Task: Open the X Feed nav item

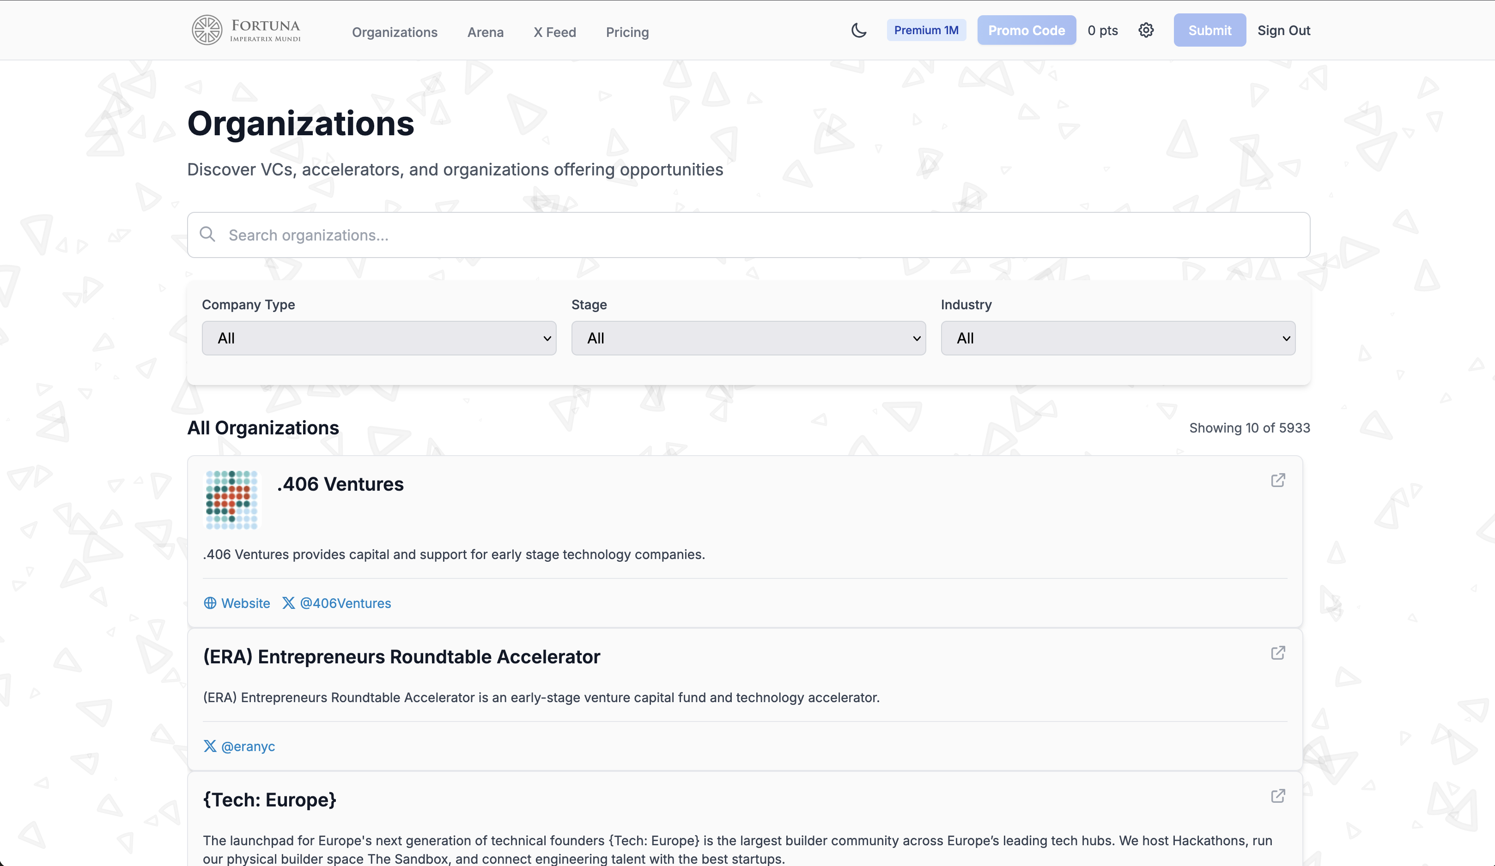Action: 554,33
